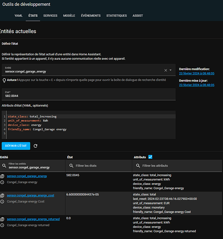Open info icon for Congel_Garage energy

click(x=2, y=182)
